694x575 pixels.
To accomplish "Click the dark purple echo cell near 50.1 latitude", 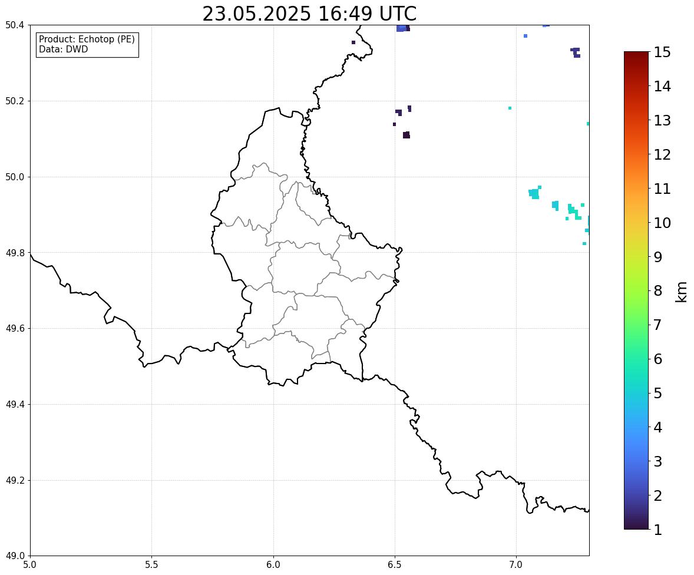I will [407, 135].
